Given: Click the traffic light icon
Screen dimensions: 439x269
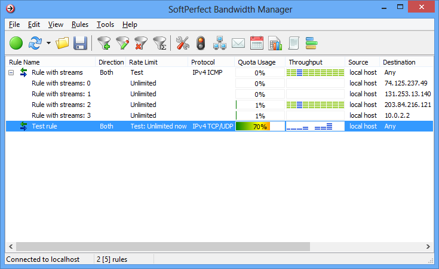Looking at the screenshot, I should 201,43.
